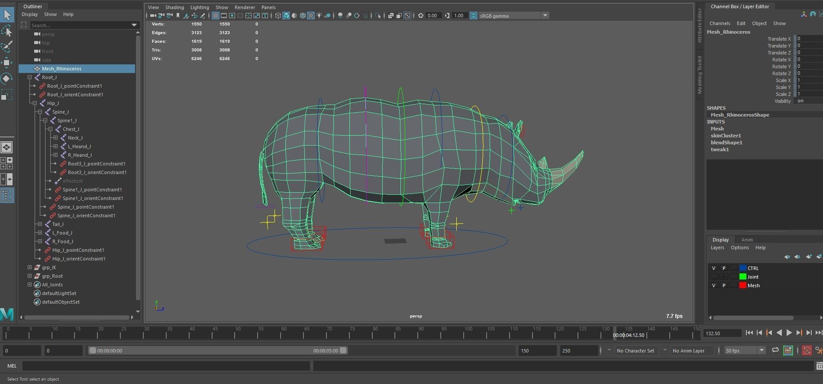Toggle visibility V of CTRL layer
Image resolution: width=823 pixels, height=384 pixels.
(x=713, y=268)
